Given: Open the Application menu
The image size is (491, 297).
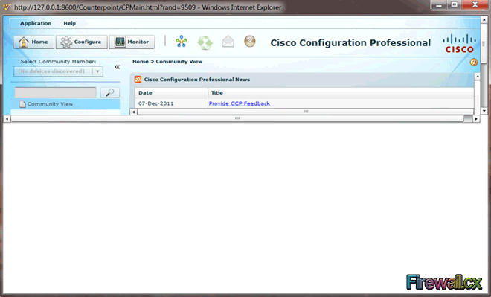Looking at the screenshot, I should point(36,23).
